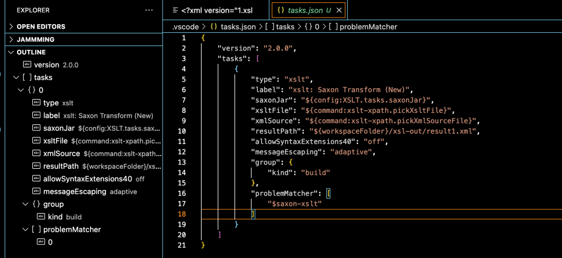Collapse the group object in outline
The width and height of the screenshot is (562, 258).
coord(24,204)
